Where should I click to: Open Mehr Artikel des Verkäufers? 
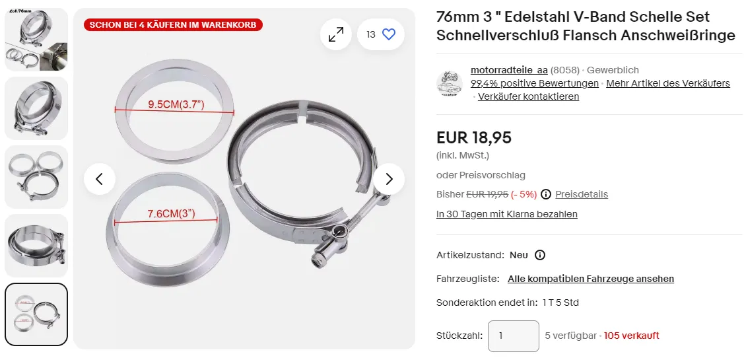click(x=667, y=83)
